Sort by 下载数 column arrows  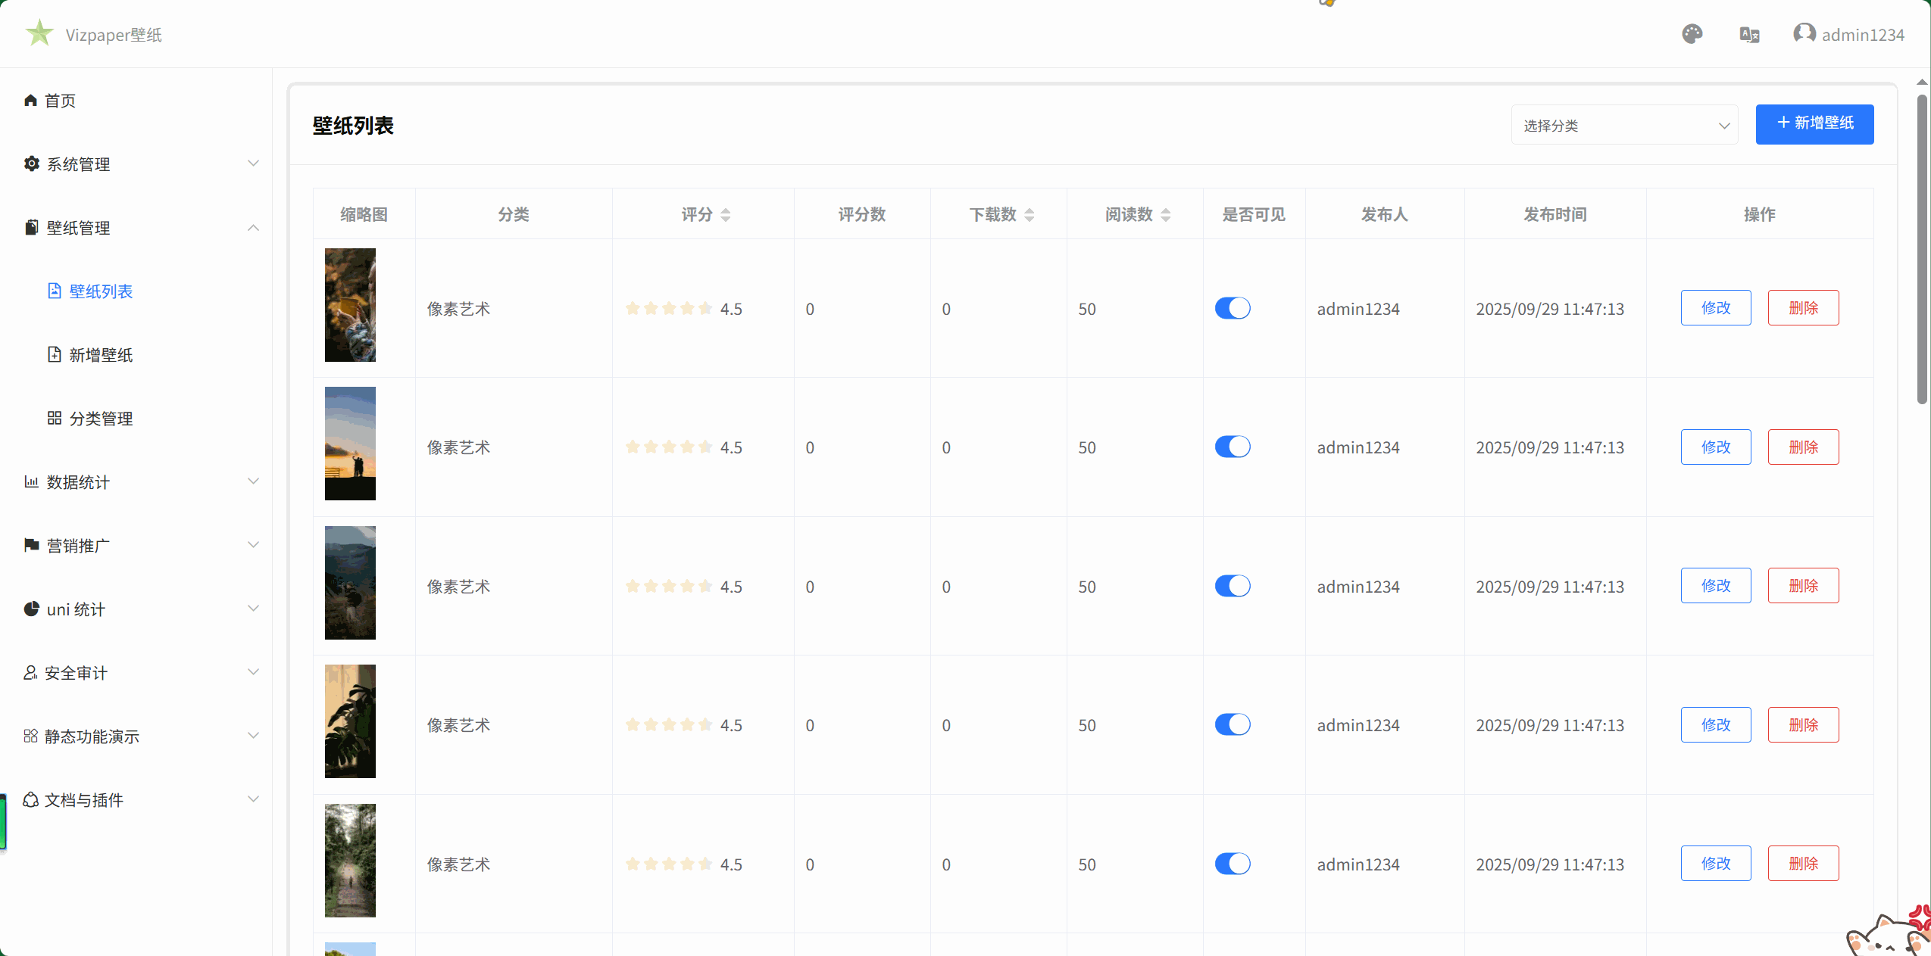[x=1029, y=215]
